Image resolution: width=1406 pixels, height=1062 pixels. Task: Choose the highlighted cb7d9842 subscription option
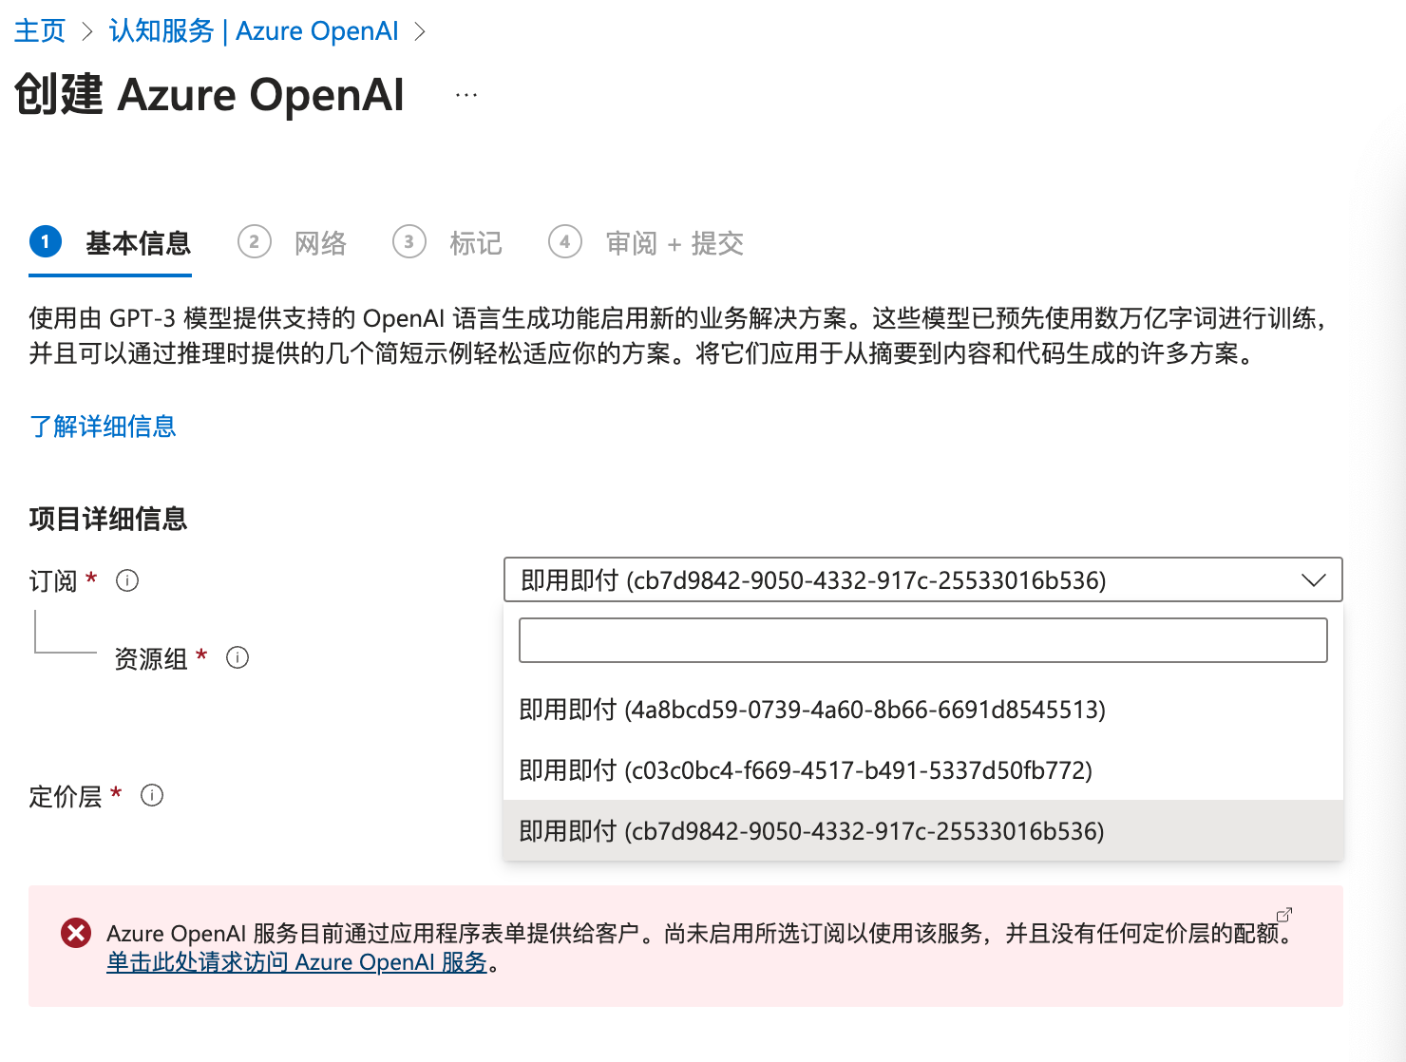(x=923, y=831)
